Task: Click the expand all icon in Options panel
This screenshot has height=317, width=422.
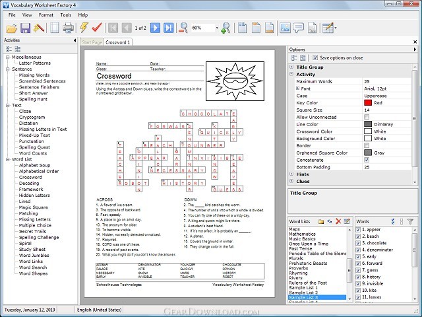Action: [294, 57]
